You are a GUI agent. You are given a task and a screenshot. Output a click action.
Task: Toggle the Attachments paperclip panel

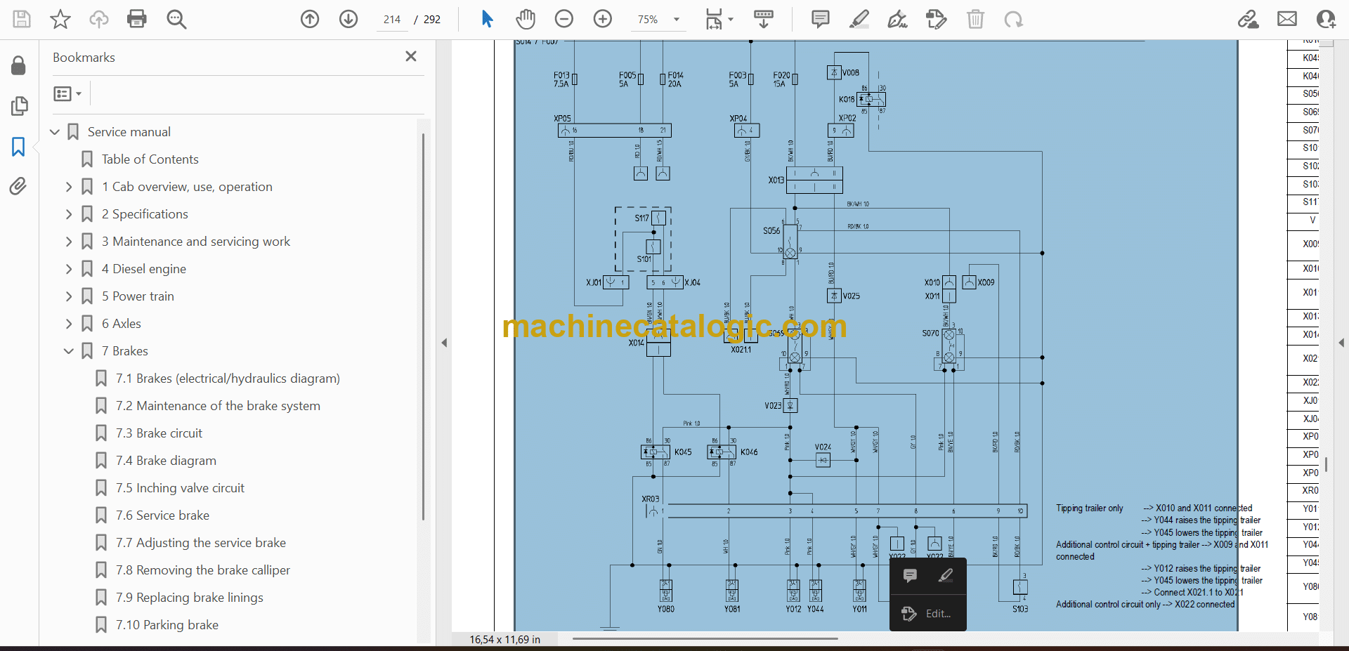tap(18, 186)
